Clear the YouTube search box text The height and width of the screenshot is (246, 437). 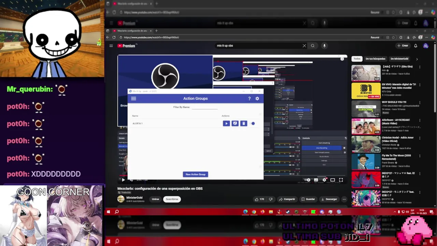(304, 45)
